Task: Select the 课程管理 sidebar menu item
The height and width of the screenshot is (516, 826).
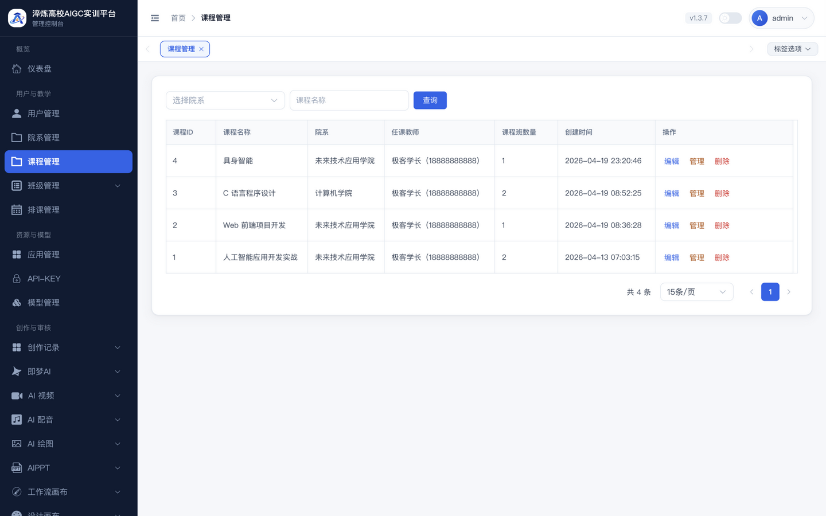Action: coord(68,162)
